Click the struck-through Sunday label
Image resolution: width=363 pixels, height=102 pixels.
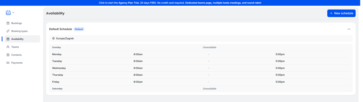coord(57,47)
